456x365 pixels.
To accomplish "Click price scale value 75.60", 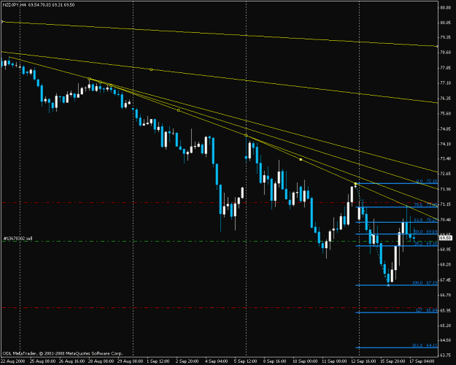I will click(446, 114).
